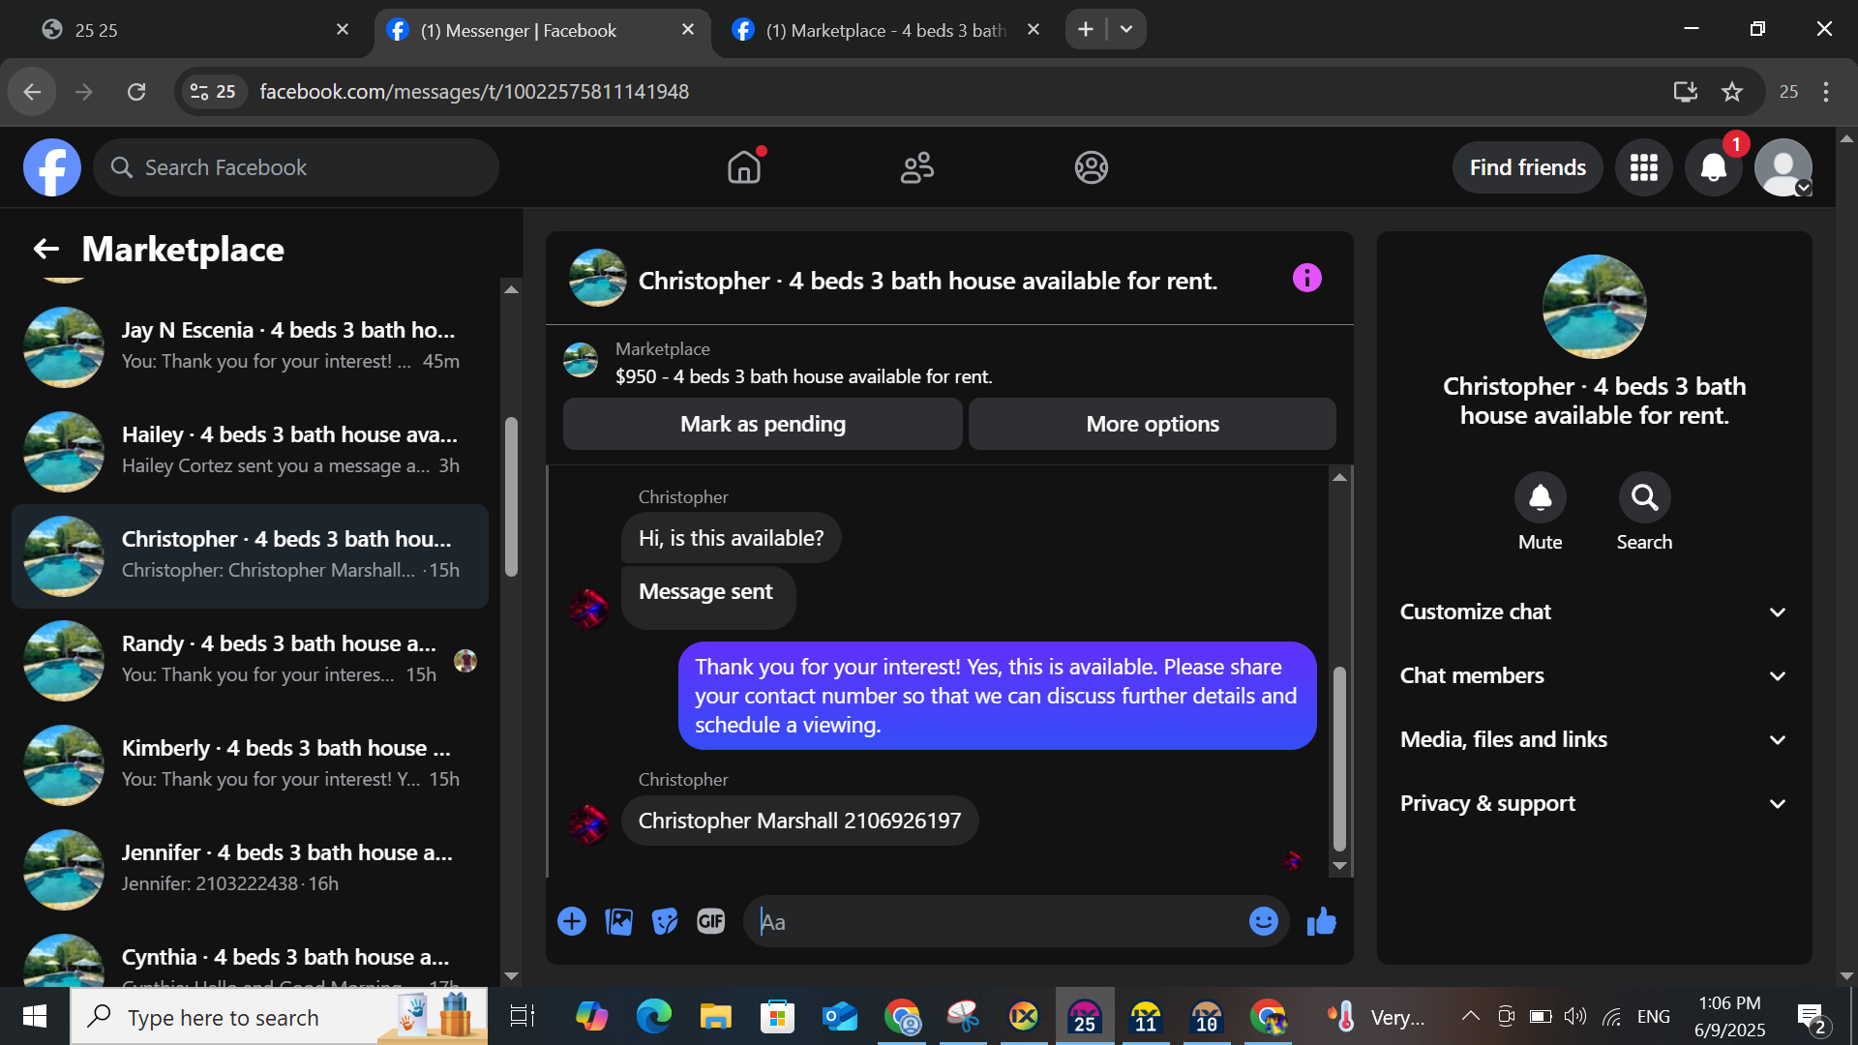
Task: Open the emoji picker in message box
Action: pos(1263,921)
